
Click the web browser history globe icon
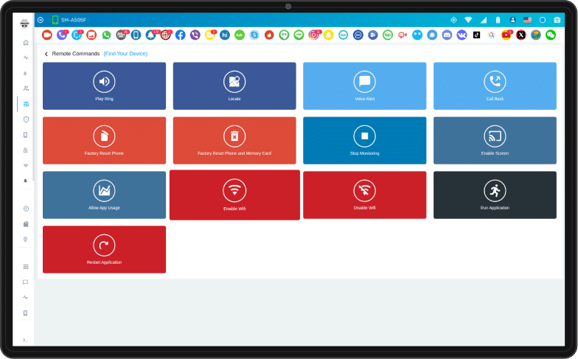tap(165, 35)
